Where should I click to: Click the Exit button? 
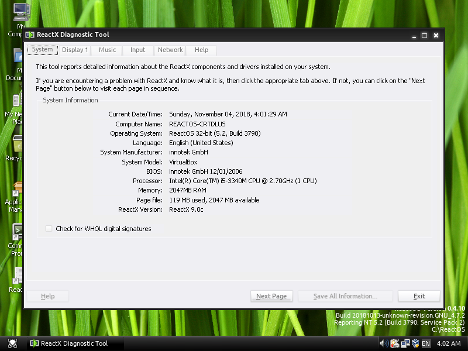point(419,296)
